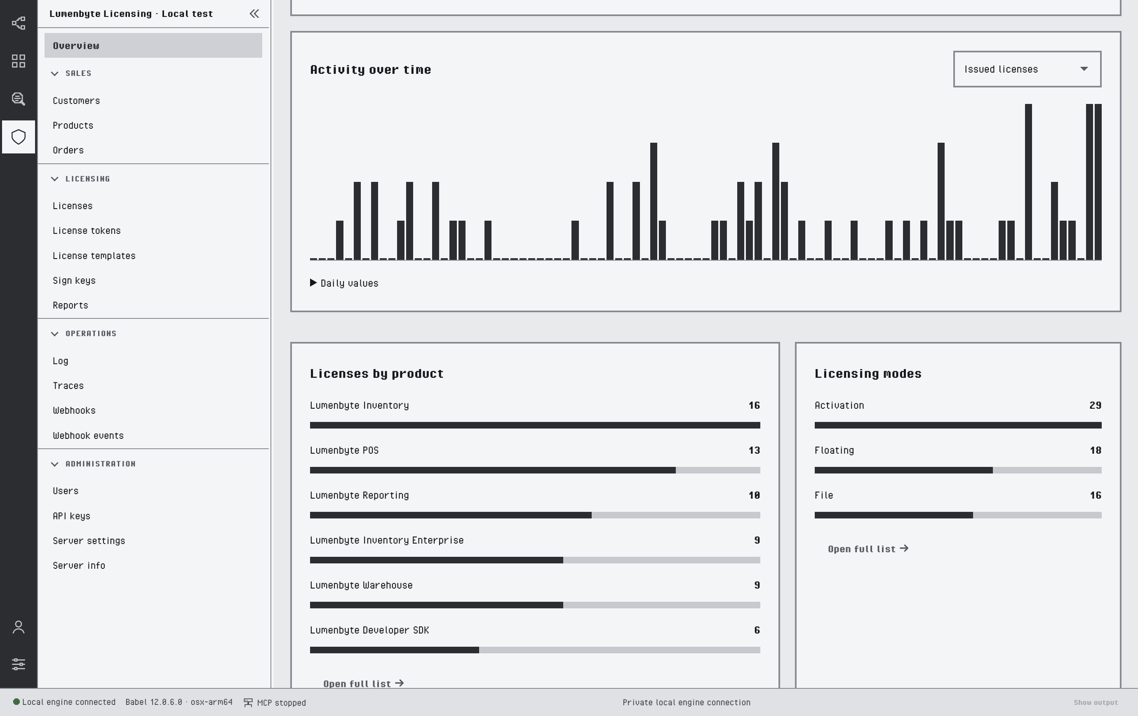Expand the Daily values disclosure
Viewport: 1138px width, 716px height.
coord(344,283)
